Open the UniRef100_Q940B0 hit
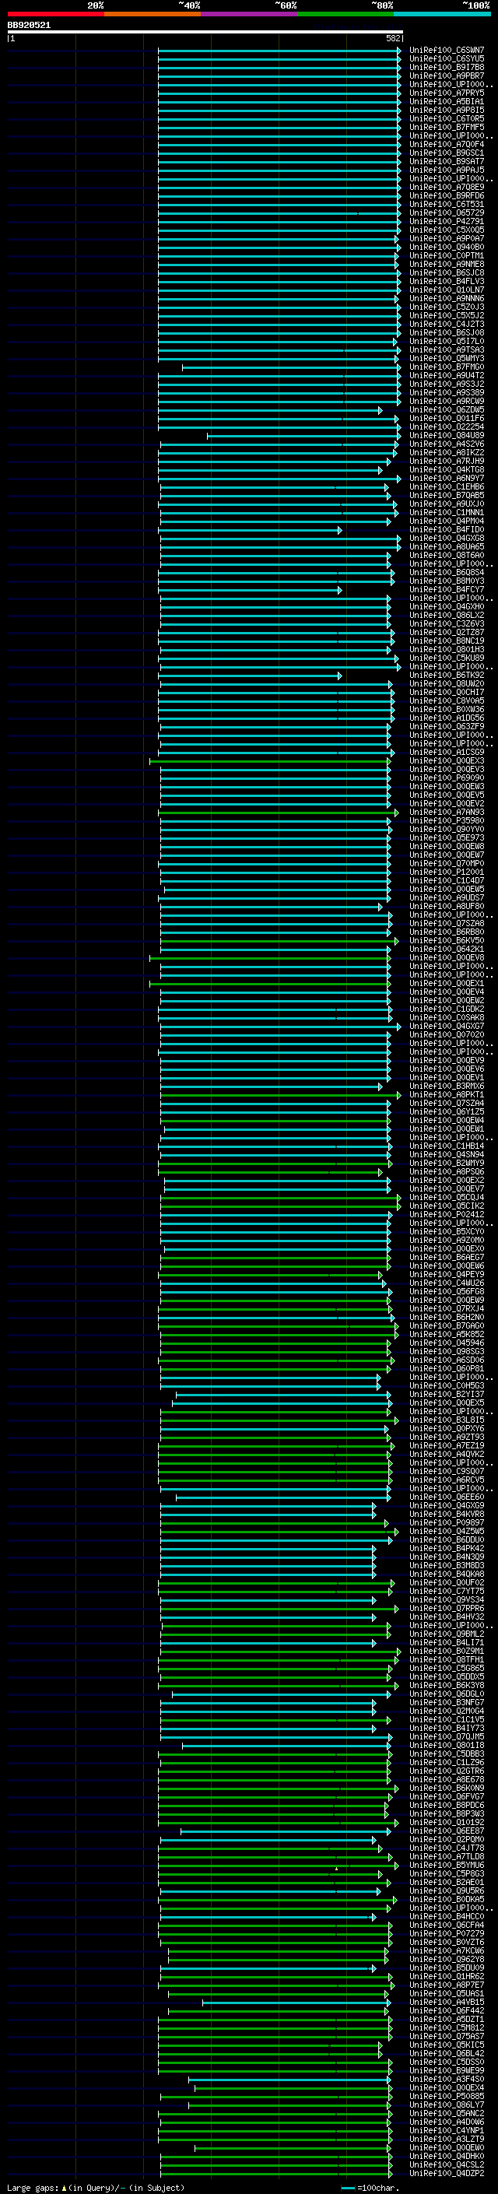Screen dimensions: 498x2194 (x=446, y=247)
